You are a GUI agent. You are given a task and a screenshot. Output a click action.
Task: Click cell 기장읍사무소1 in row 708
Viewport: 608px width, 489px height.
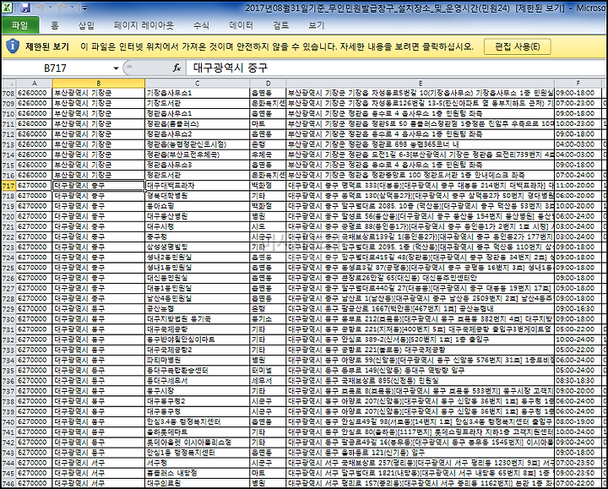tap(198, 93)
